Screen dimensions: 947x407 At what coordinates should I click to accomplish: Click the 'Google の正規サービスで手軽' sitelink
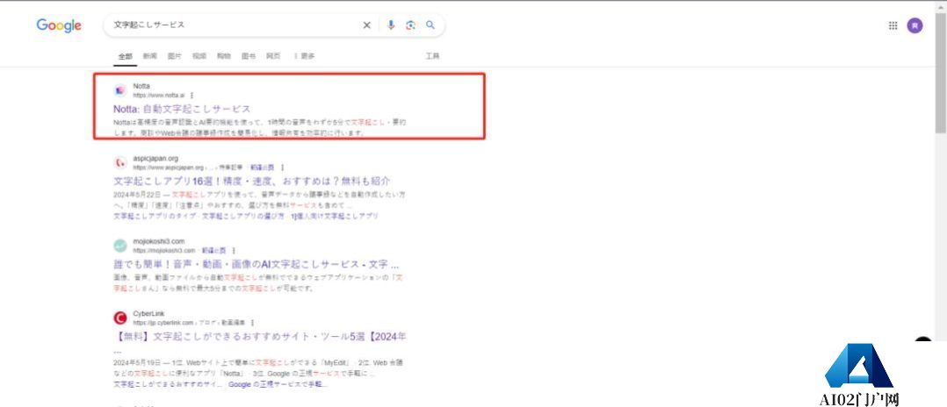tap(278, 384)
